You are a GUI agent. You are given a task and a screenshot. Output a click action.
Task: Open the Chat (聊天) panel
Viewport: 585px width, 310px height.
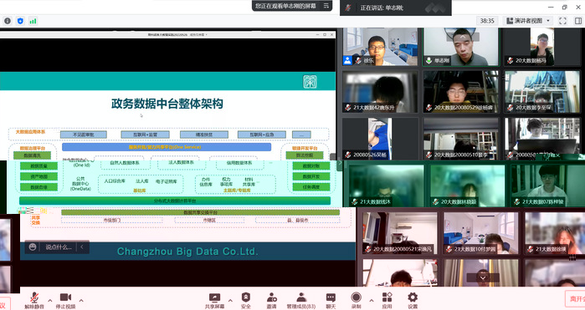[331, 300]
